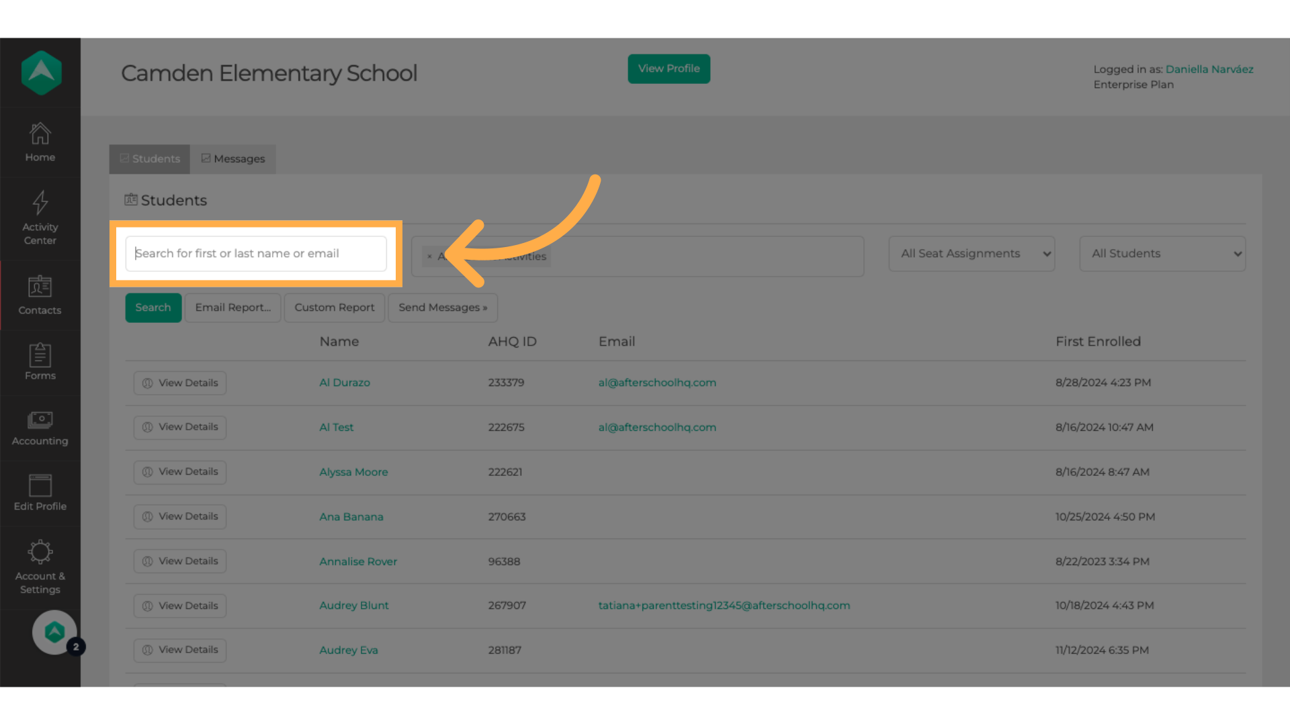Open Al Durazo's student name link

[x=345, y=383]
